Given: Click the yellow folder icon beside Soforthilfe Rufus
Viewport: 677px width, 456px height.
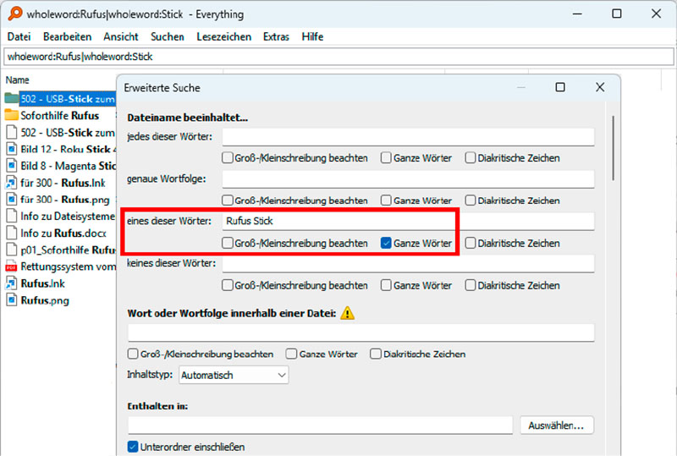Looking at the screenshot, I should [12, 115].
